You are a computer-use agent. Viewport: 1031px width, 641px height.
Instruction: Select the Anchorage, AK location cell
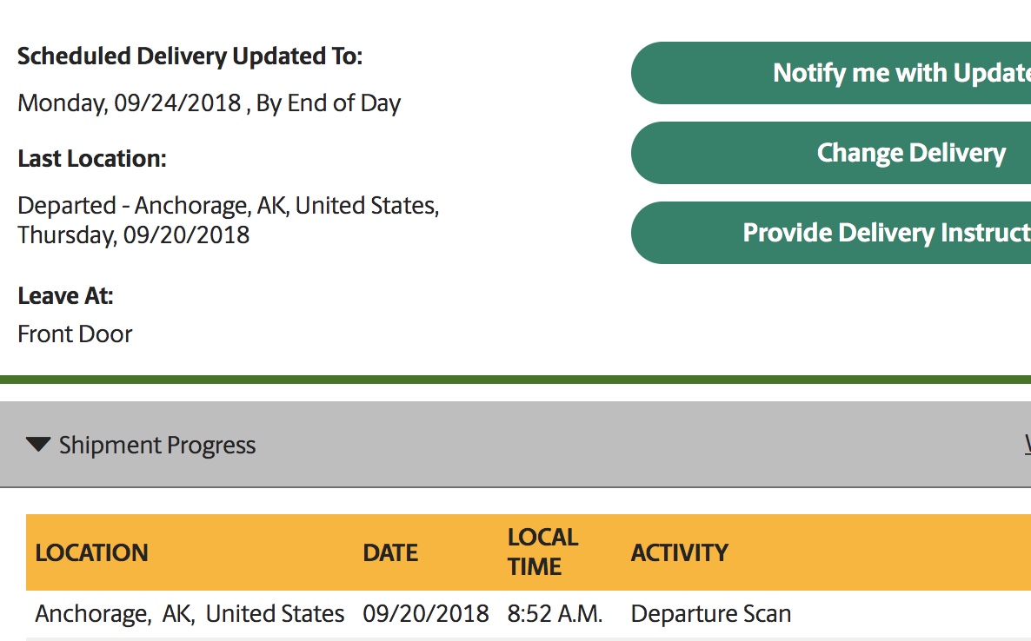pyautogui.click(x=190, y=614)
